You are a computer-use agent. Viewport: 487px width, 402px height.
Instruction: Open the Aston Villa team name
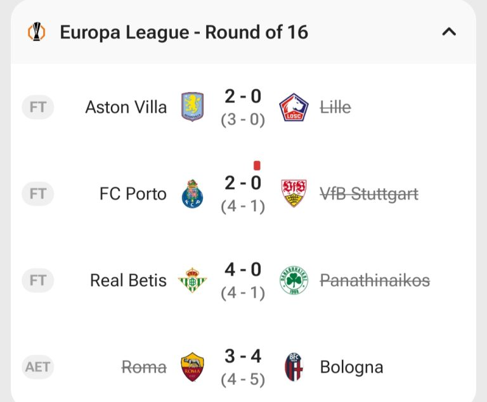click(126, 107)
